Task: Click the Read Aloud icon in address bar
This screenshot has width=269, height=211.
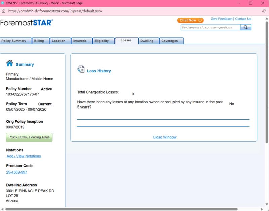Action: pyautogui.click(x=264, y=11)
